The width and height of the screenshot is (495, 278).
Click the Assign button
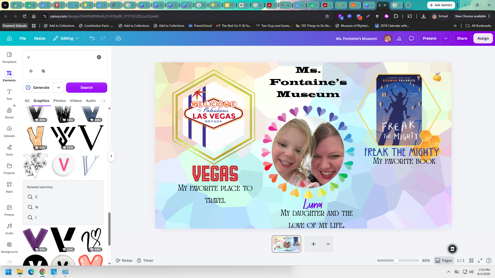(x=483, y=38)
